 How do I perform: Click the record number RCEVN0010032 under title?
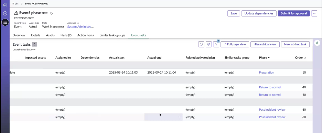pyautogui.click(x=24, y=18)
